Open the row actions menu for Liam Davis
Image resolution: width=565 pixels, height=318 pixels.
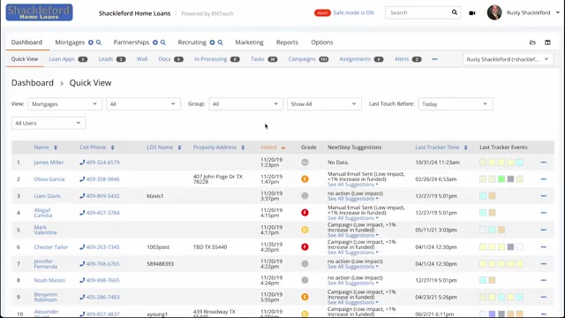pyautogui.click(x=544, y=196)
